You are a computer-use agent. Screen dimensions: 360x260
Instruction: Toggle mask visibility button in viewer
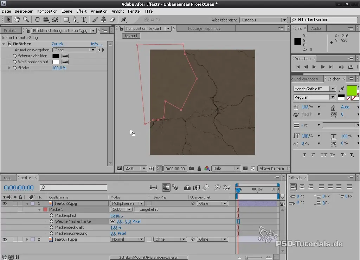159,168
